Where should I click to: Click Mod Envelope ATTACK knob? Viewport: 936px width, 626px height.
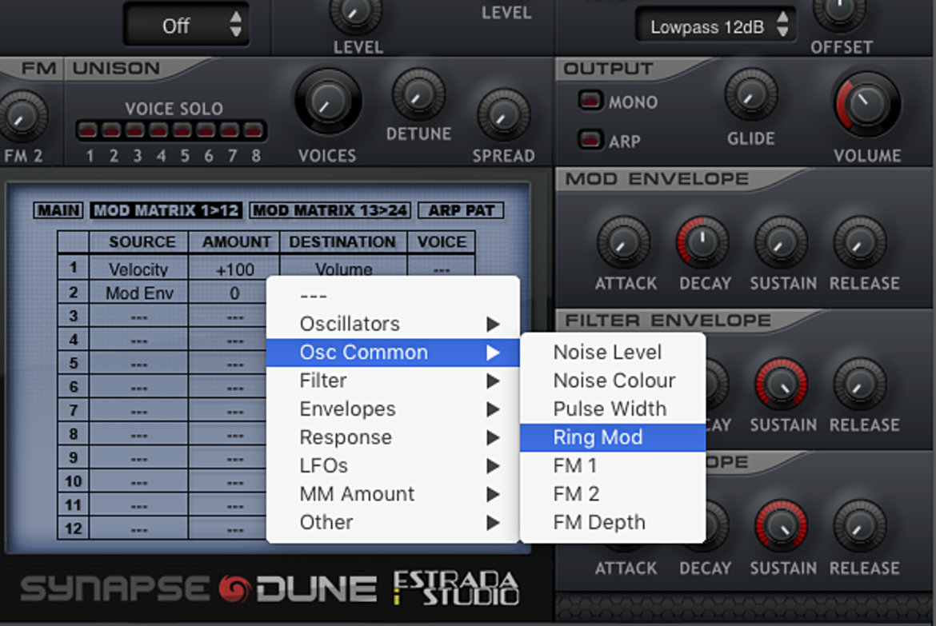tap(624, 242)
